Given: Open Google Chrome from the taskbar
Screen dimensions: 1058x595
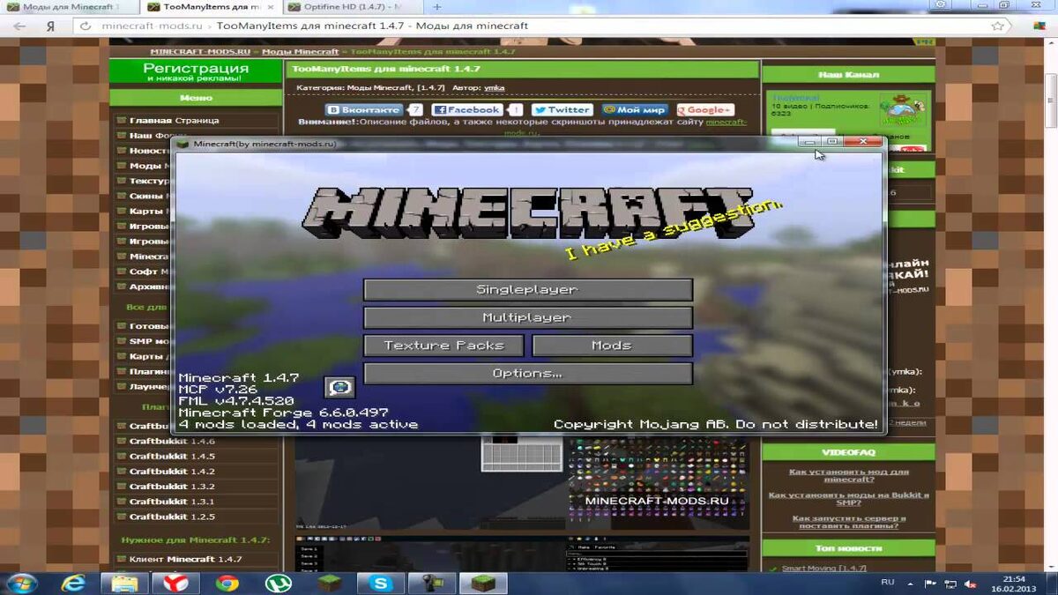Looking at the screenshot, I should (227, 583).
